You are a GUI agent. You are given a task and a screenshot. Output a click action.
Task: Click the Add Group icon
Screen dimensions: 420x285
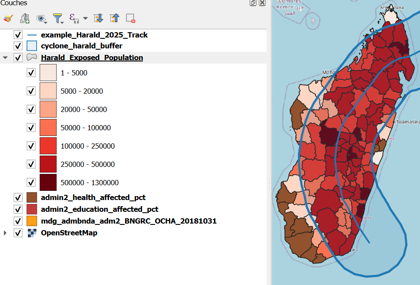(x=25, y=18)
